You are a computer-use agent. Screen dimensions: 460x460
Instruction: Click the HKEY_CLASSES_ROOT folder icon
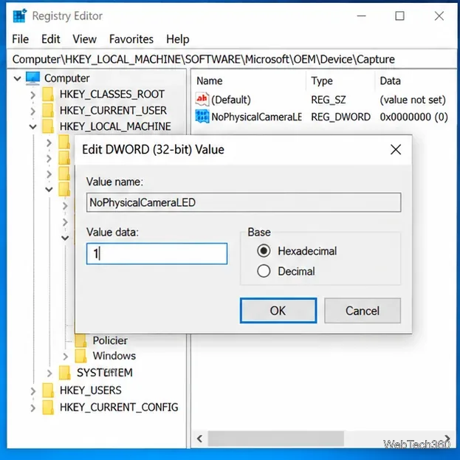tap(48, 95)
